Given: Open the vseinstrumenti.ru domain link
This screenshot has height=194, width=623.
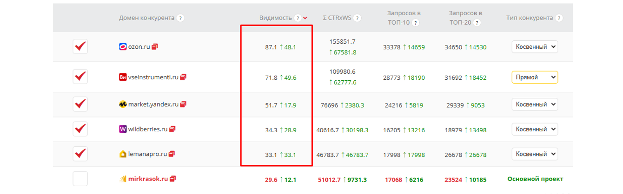Looking at the screenshot, I should tap(153, 78).
